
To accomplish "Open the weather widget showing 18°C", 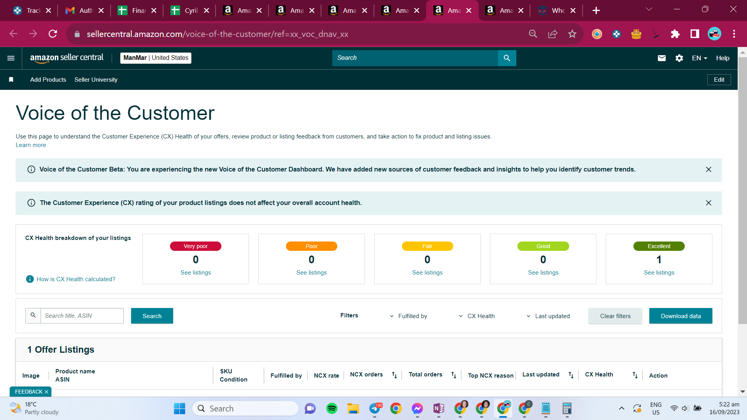I will pyautogui.click(x=34, y=408).
